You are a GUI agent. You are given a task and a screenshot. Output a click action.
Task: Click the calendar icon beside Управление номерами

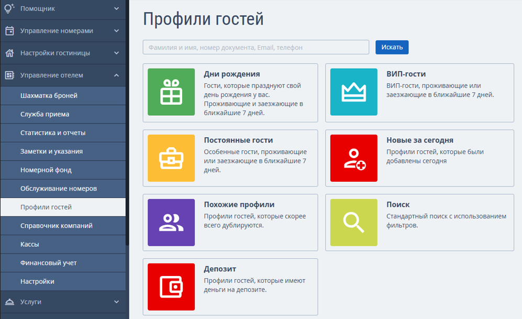(9, 30)
